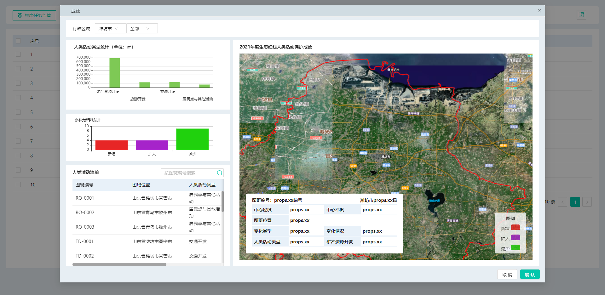The height and width of the screenshot is (295, 605).
Task: Toggle the header select-all checkbox beside 序号
Action: point(18,41)
